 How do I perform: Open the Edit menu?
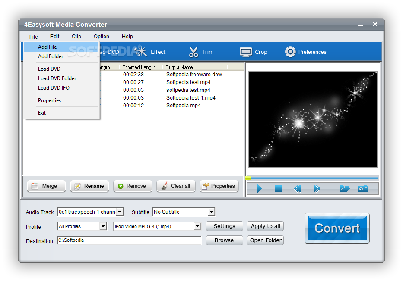tap(54, 36)
